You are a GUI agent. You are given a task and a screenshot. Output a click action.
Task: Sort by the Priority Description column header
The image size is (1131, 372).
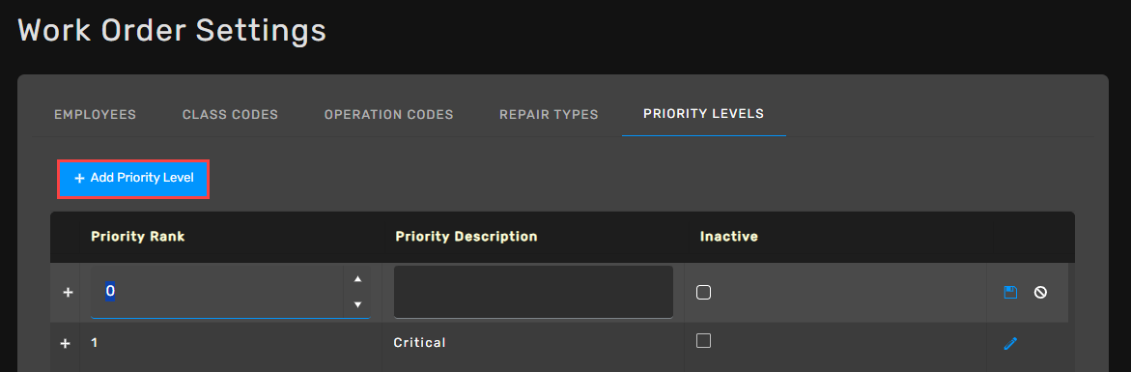coord(467,237)
